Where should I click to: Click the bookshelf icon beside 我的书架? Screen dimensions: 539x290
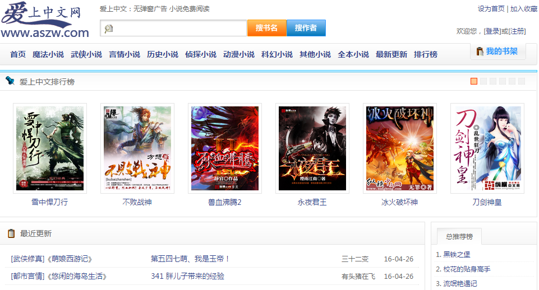(x=480, y=52)
